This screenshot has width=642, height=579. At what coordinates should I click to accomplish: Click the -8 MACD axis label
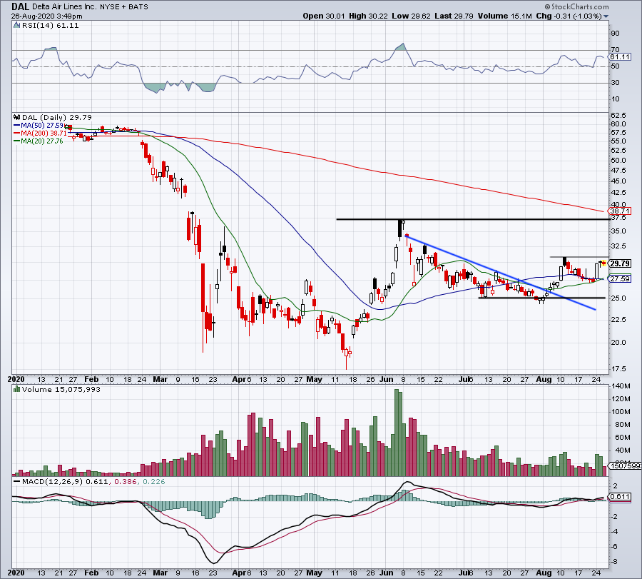615,562
